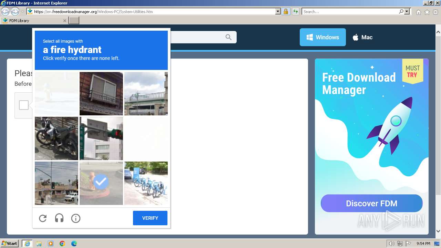Reload the captcha challenge
The height and width of the screenshot is (248, 441).
[43, 218]
